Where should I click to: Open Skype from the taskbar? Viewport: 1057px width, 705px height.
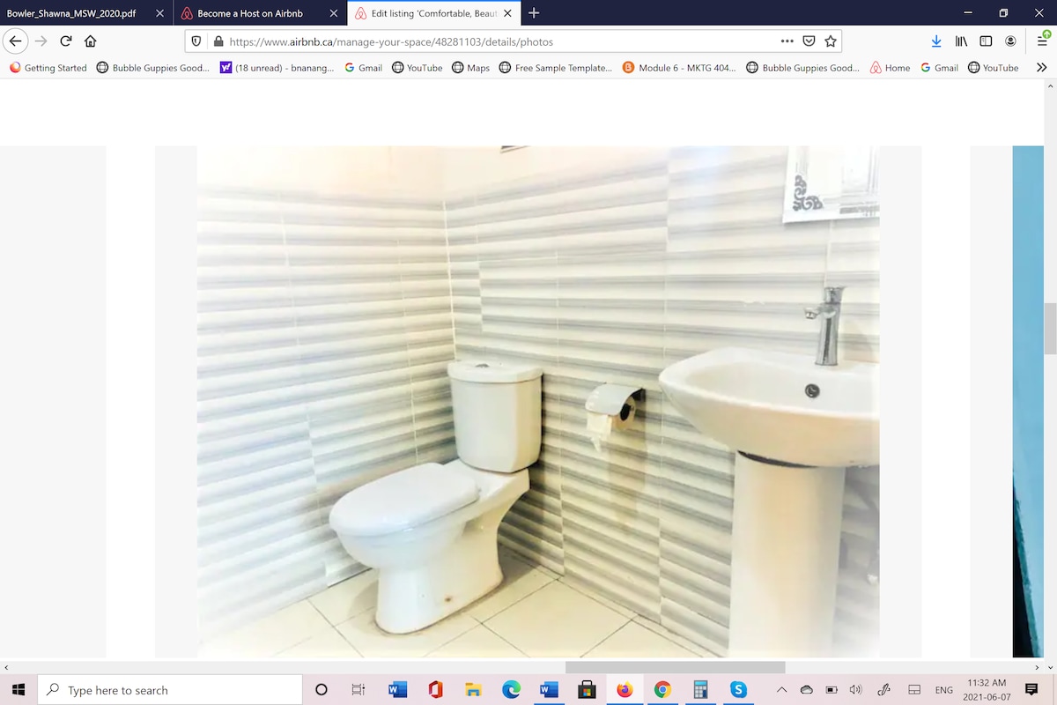tap(739, 690)
